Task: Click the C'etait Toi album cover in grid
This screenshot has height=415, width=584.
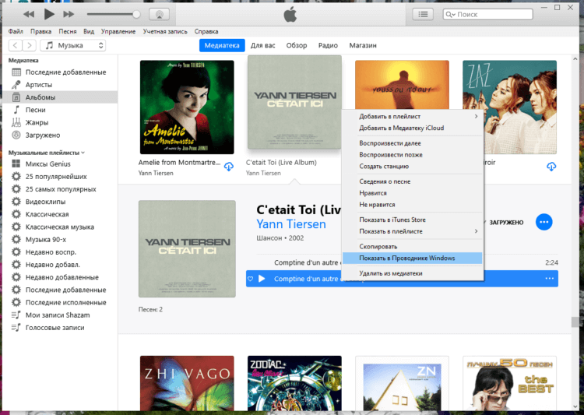Action: click(x=294, y=103)
